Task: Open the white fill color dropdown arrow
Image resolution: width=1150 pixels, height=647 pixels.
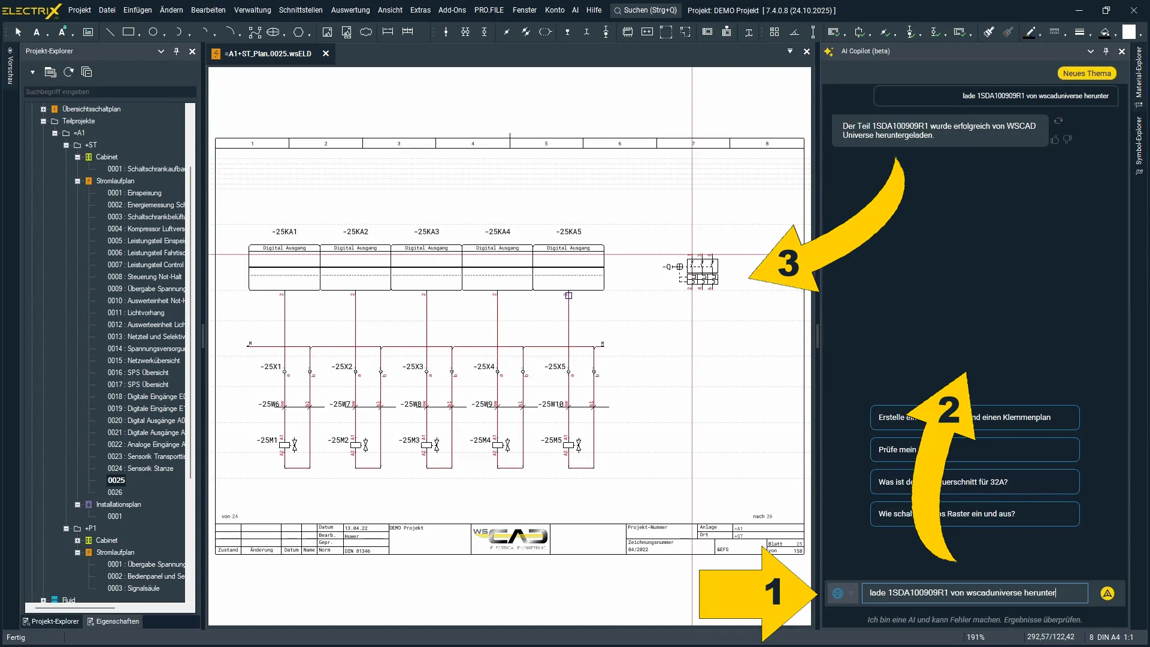Action: 1140,34
